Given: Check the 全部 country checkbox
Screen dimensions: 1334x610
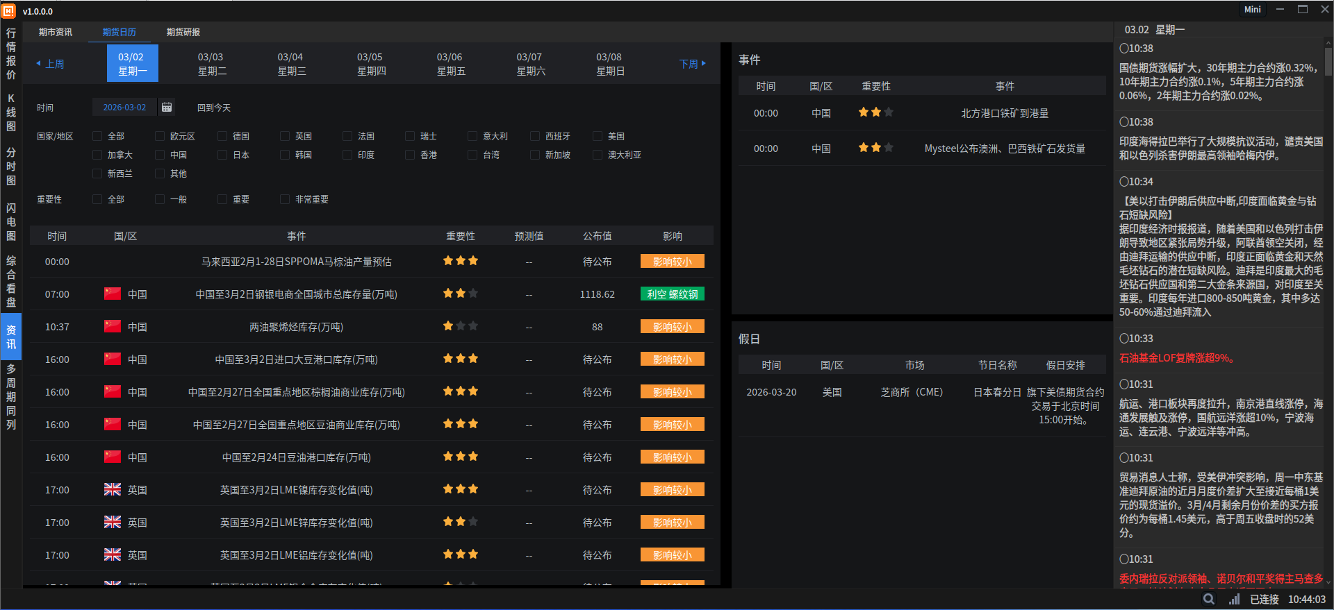Looking at the screenshot, I should point(97,136).
